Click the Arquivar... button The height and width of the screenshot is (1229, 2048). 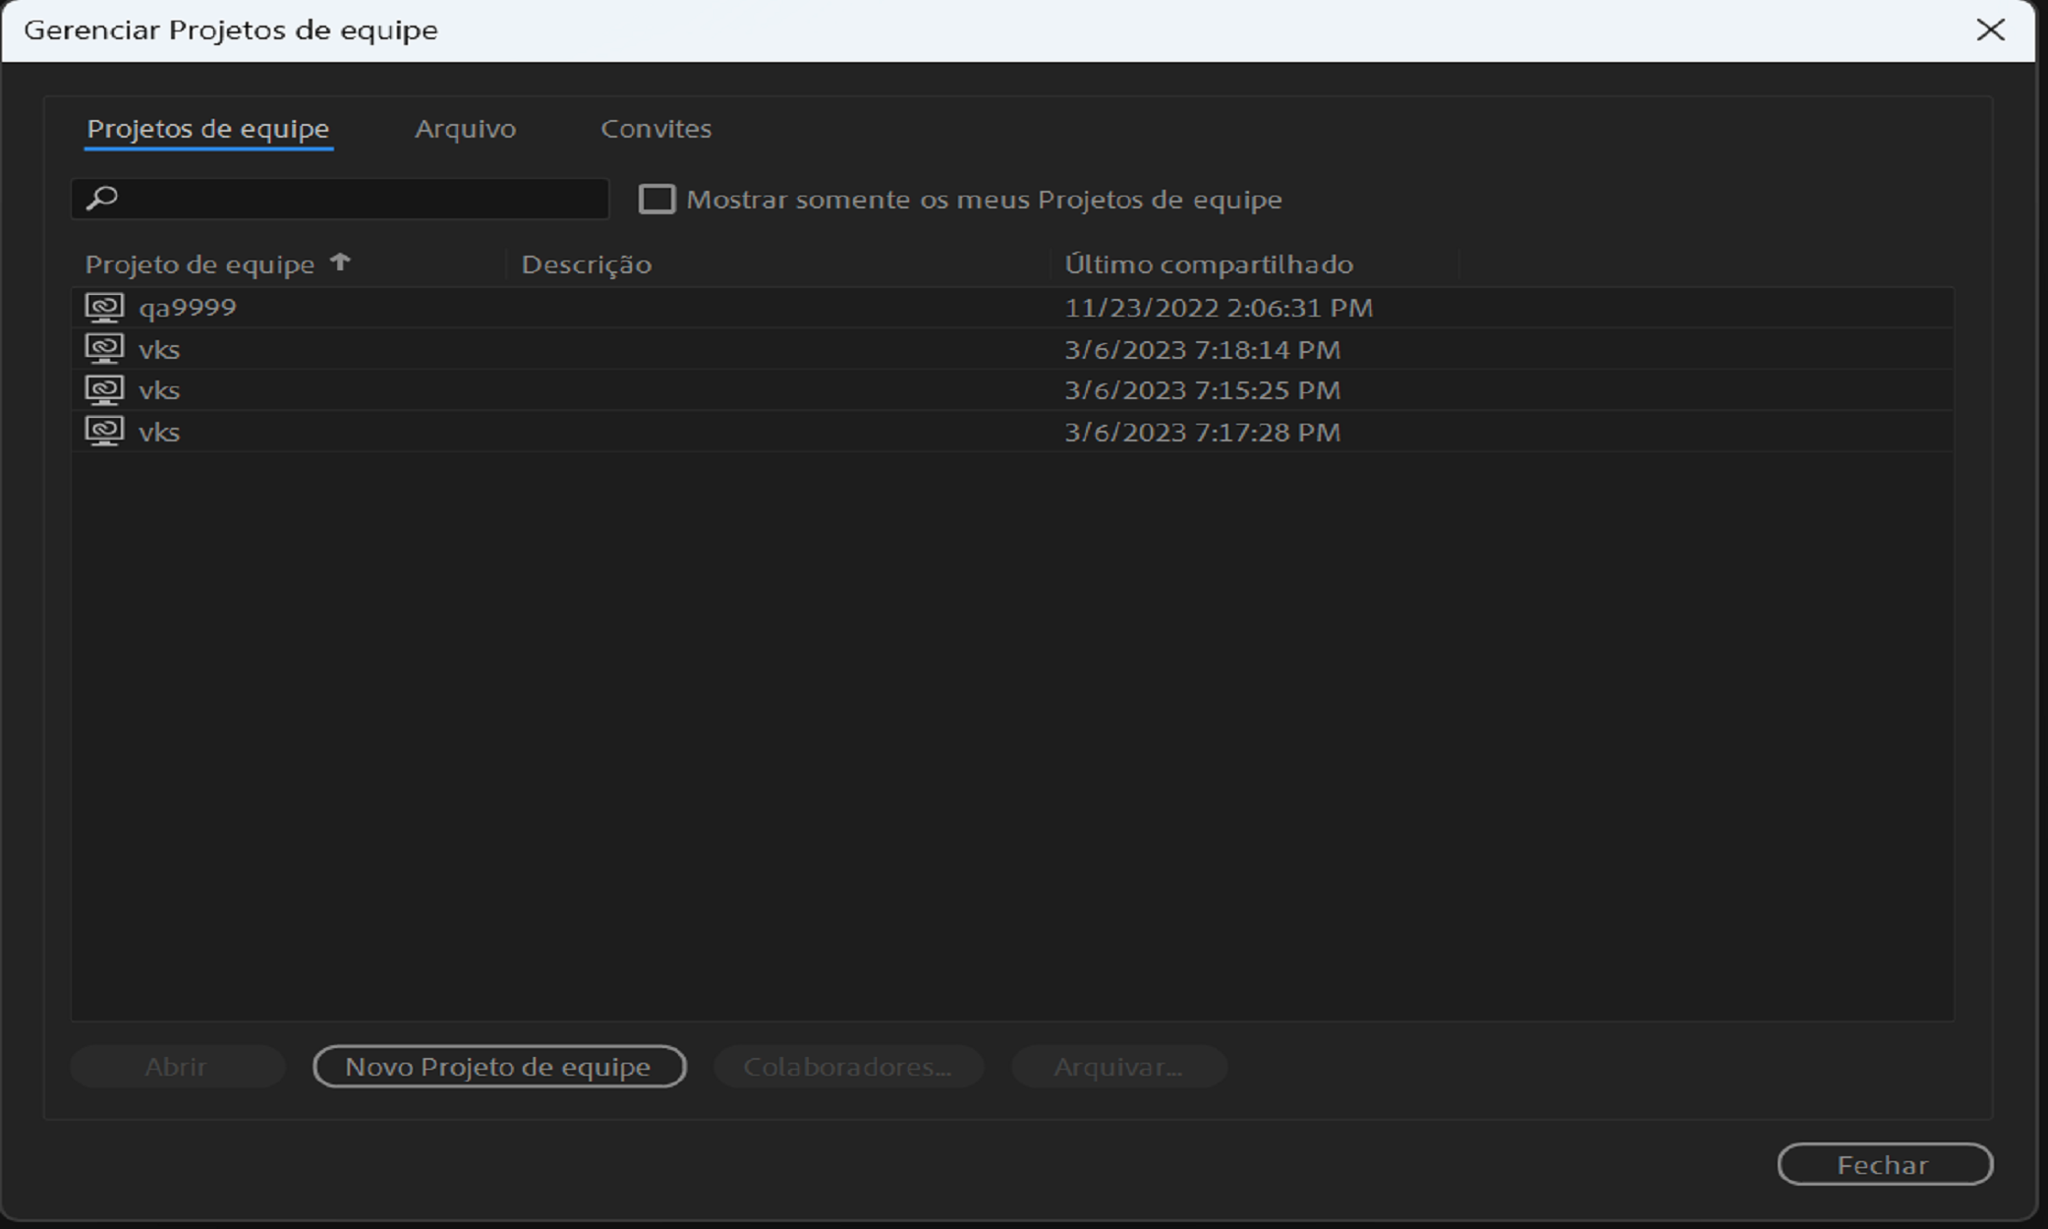tap(1118, 1067)
